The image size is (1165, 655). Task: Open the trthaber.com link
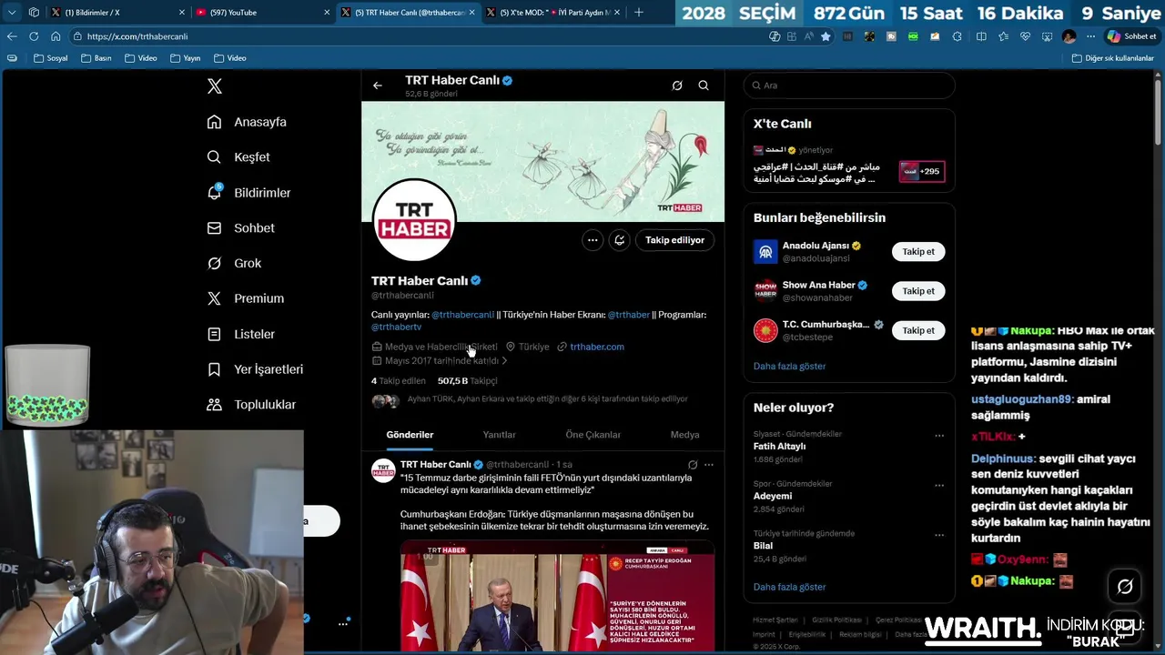tap(596, 347)
